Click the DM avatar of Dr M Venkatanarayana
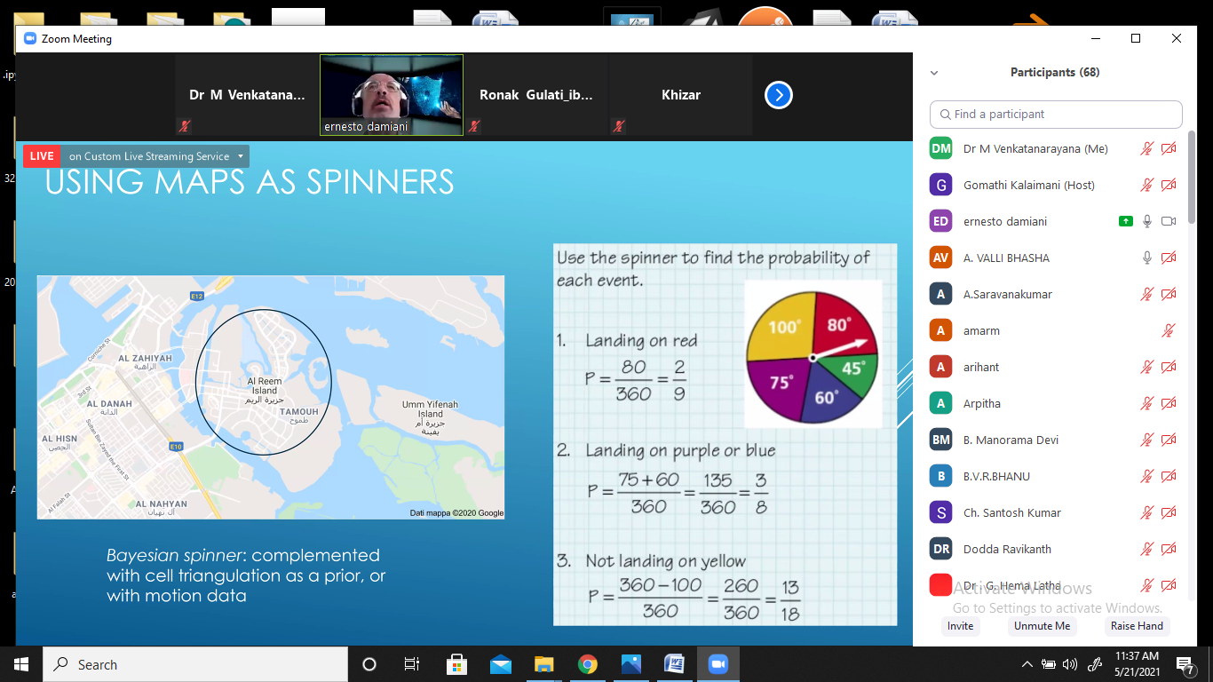The image size is (1213, 682). 941,149
